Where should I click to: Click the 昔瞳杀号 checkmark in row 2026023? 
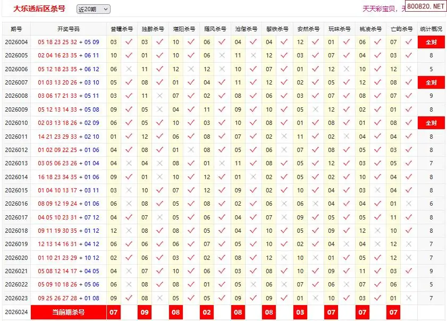[129, 298]
